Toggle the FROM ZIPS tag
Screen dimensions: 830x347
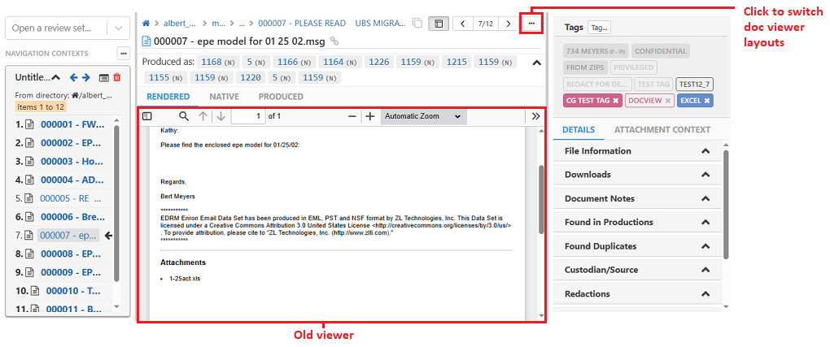click(x=586, y=67)
